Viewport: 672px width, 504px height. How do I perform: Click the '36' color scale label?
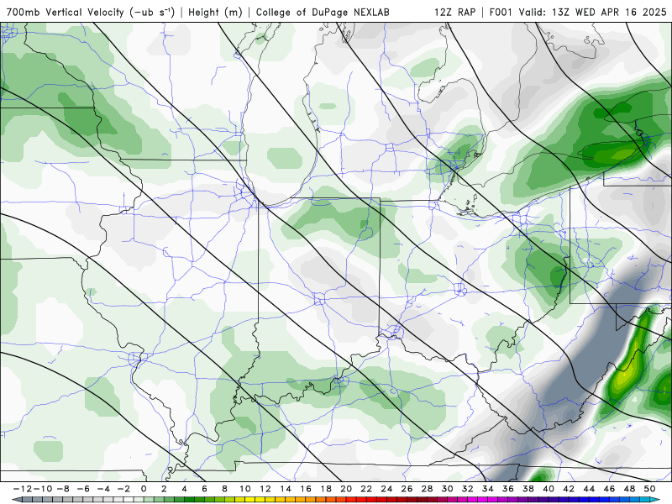[x=508, y=489]
